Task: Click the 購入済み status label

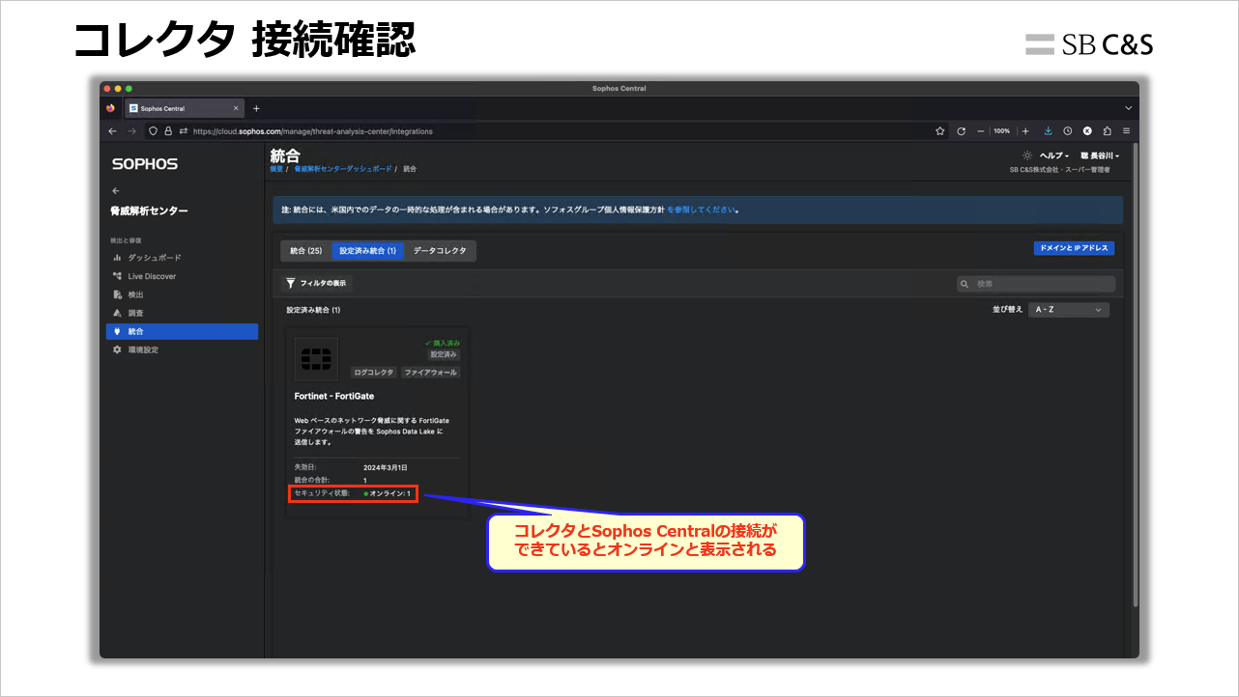Action: click(x=443, y=343)
